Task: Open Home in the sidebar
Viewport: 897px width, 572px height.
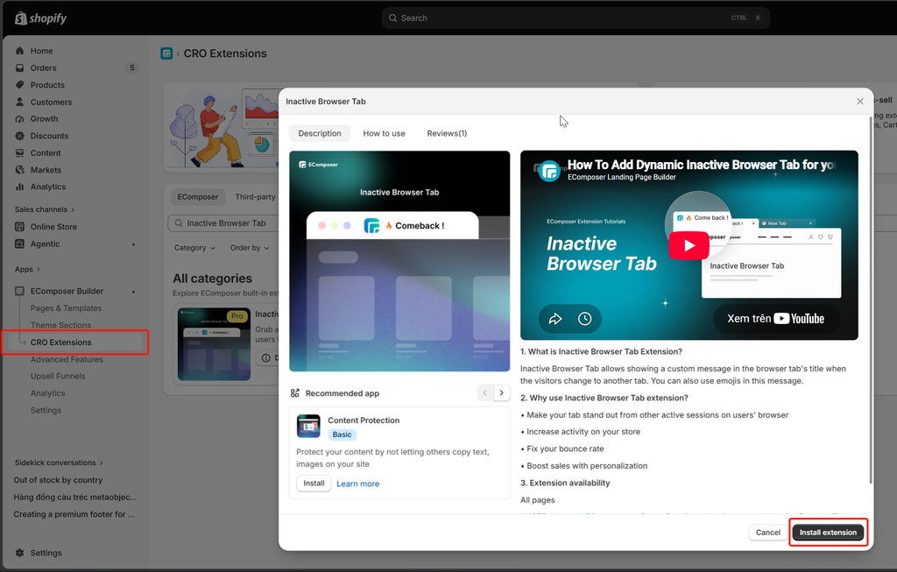Action: click(x=41, y=51)
